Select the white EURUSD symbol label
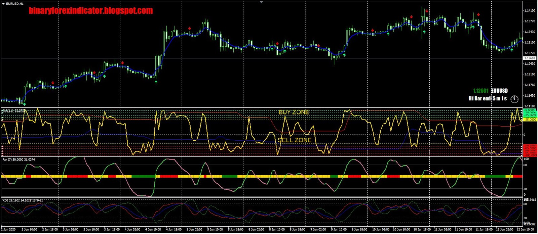Viewport: 538px width, 234px height. (x=499, y=91)
